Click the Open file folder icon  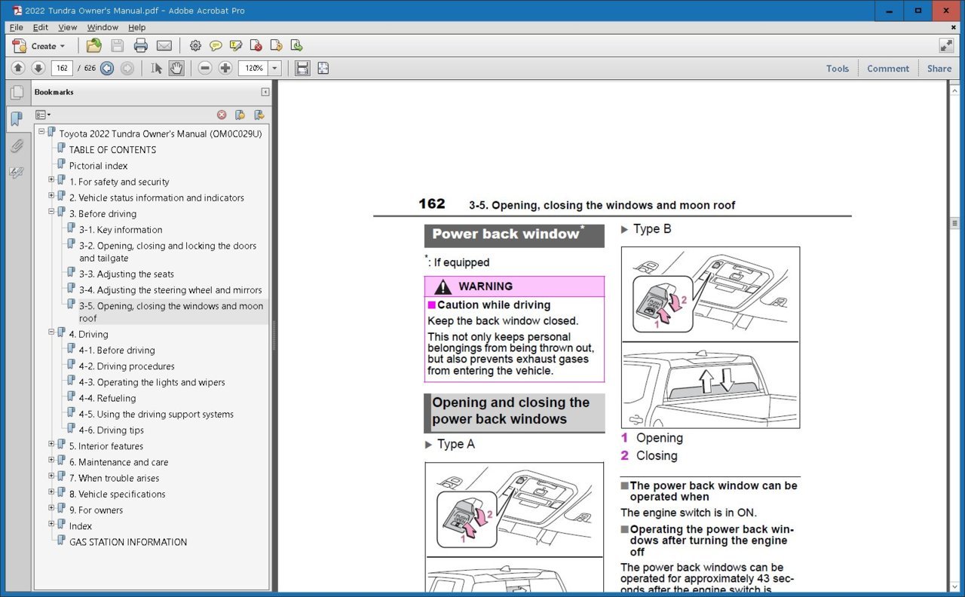93,46
